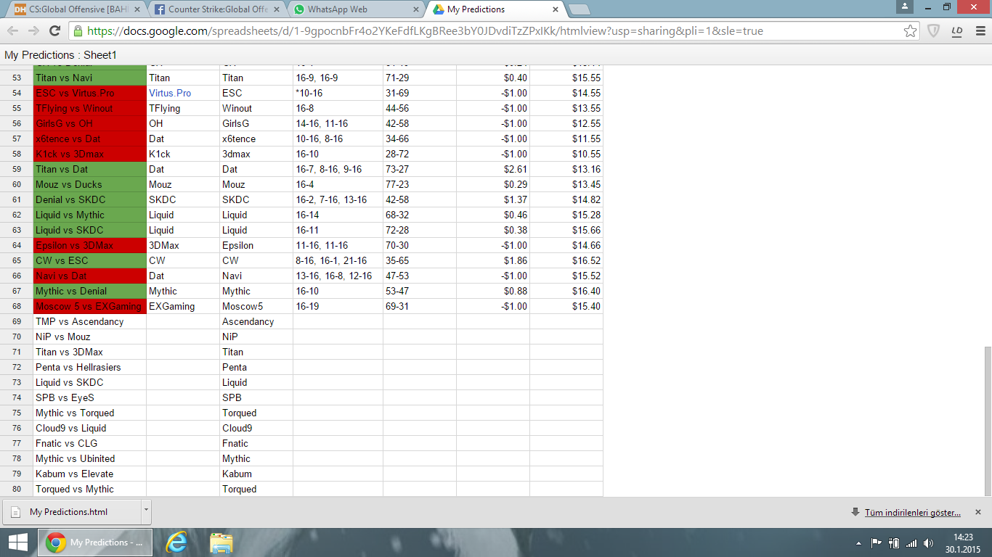
Task: Click the LD extension icon
Action: click(x=957, y=31)
